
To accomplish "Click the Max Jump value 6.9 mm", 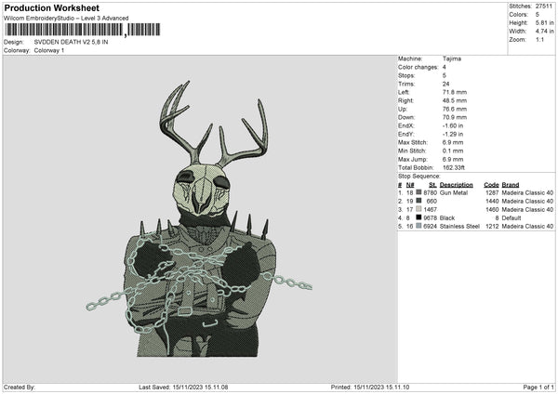I will [x=453, y=159].
